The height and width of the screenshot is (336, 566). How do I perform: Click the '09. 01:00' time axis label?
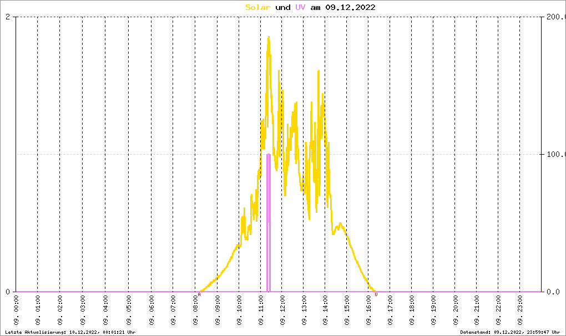click(38, 310)
